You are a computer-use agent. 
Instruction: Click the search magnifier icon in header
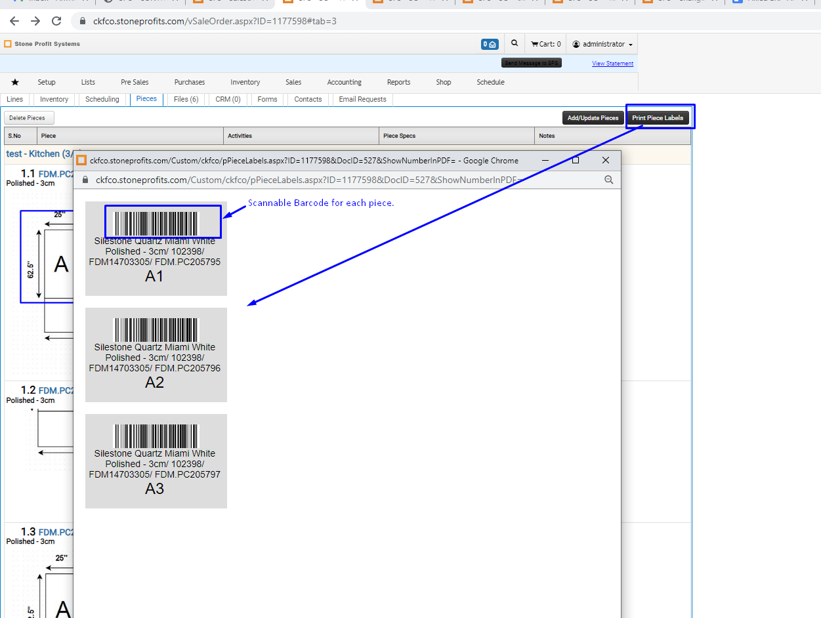click(515, 44)
